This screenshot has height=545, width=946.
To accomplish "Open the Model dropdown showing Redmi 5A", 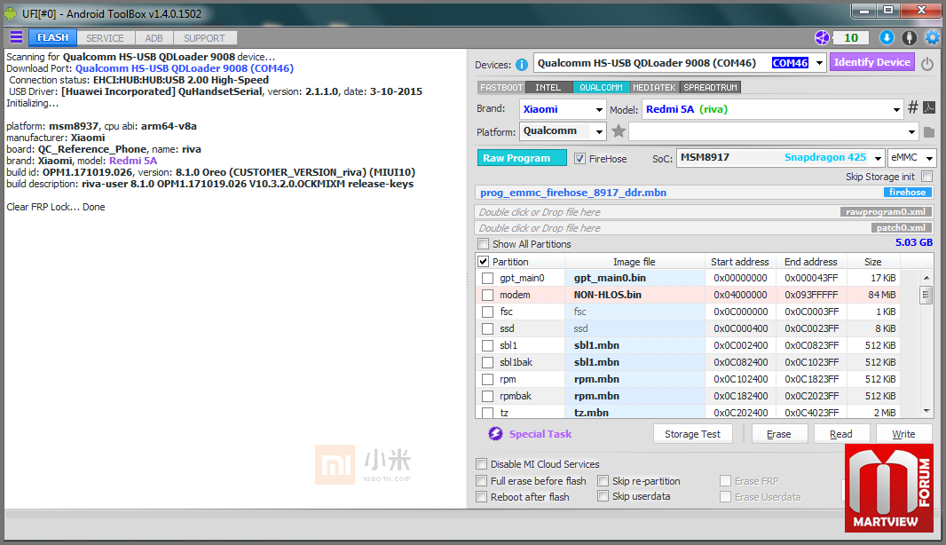I will (x=773, y=109).
